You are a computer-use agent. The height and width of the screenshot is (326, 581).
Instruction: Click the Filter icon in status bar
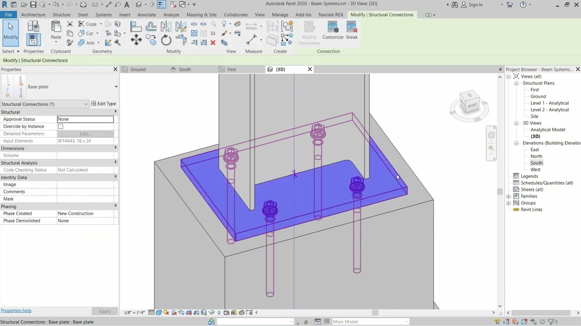(551, 322)
